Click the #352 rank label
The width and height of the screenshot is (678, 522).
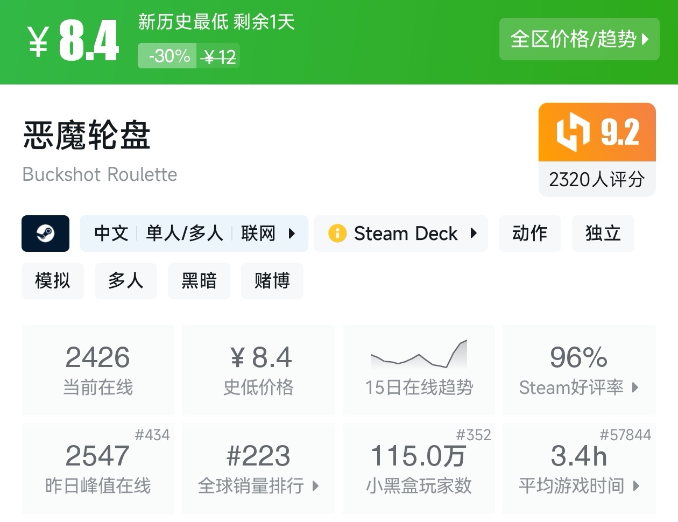pyautogui.click(x=474, y=435)
